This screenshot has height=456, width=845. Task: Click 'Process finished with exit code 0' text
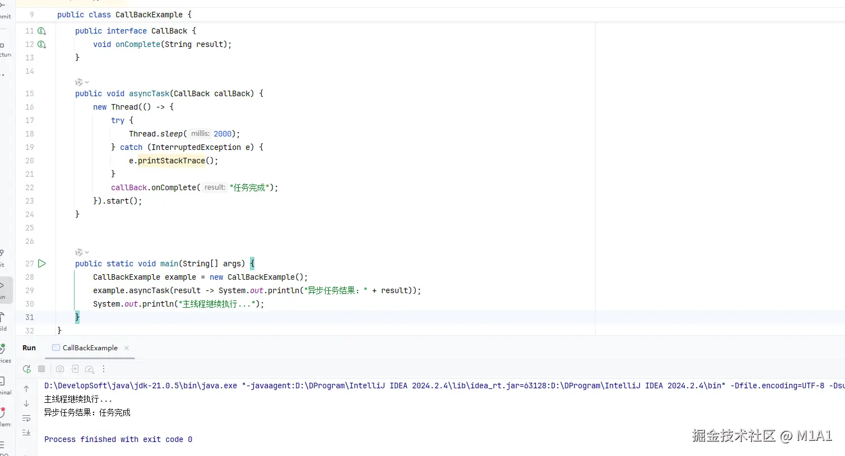point(118,439)
